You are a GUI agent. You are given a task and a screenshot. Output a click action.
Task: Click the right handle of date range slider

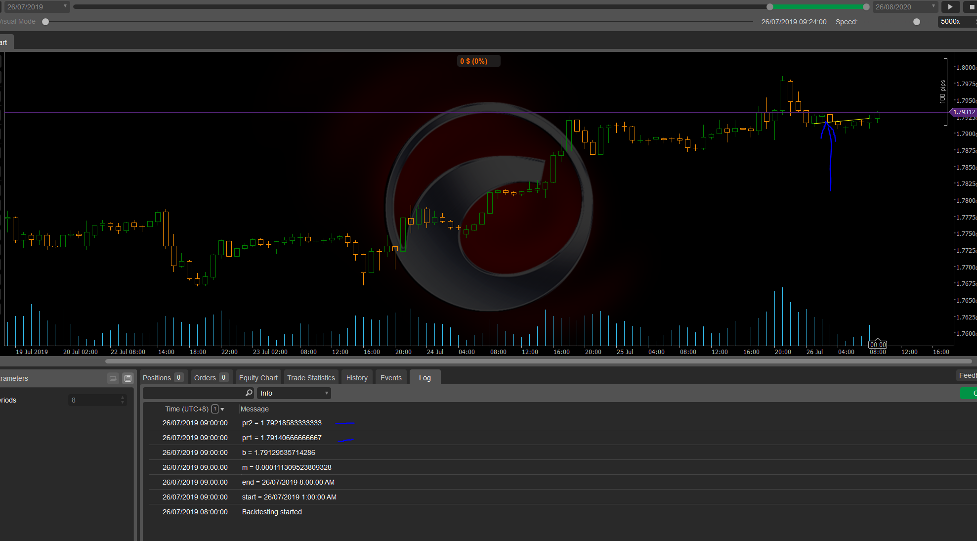[866, 7]
